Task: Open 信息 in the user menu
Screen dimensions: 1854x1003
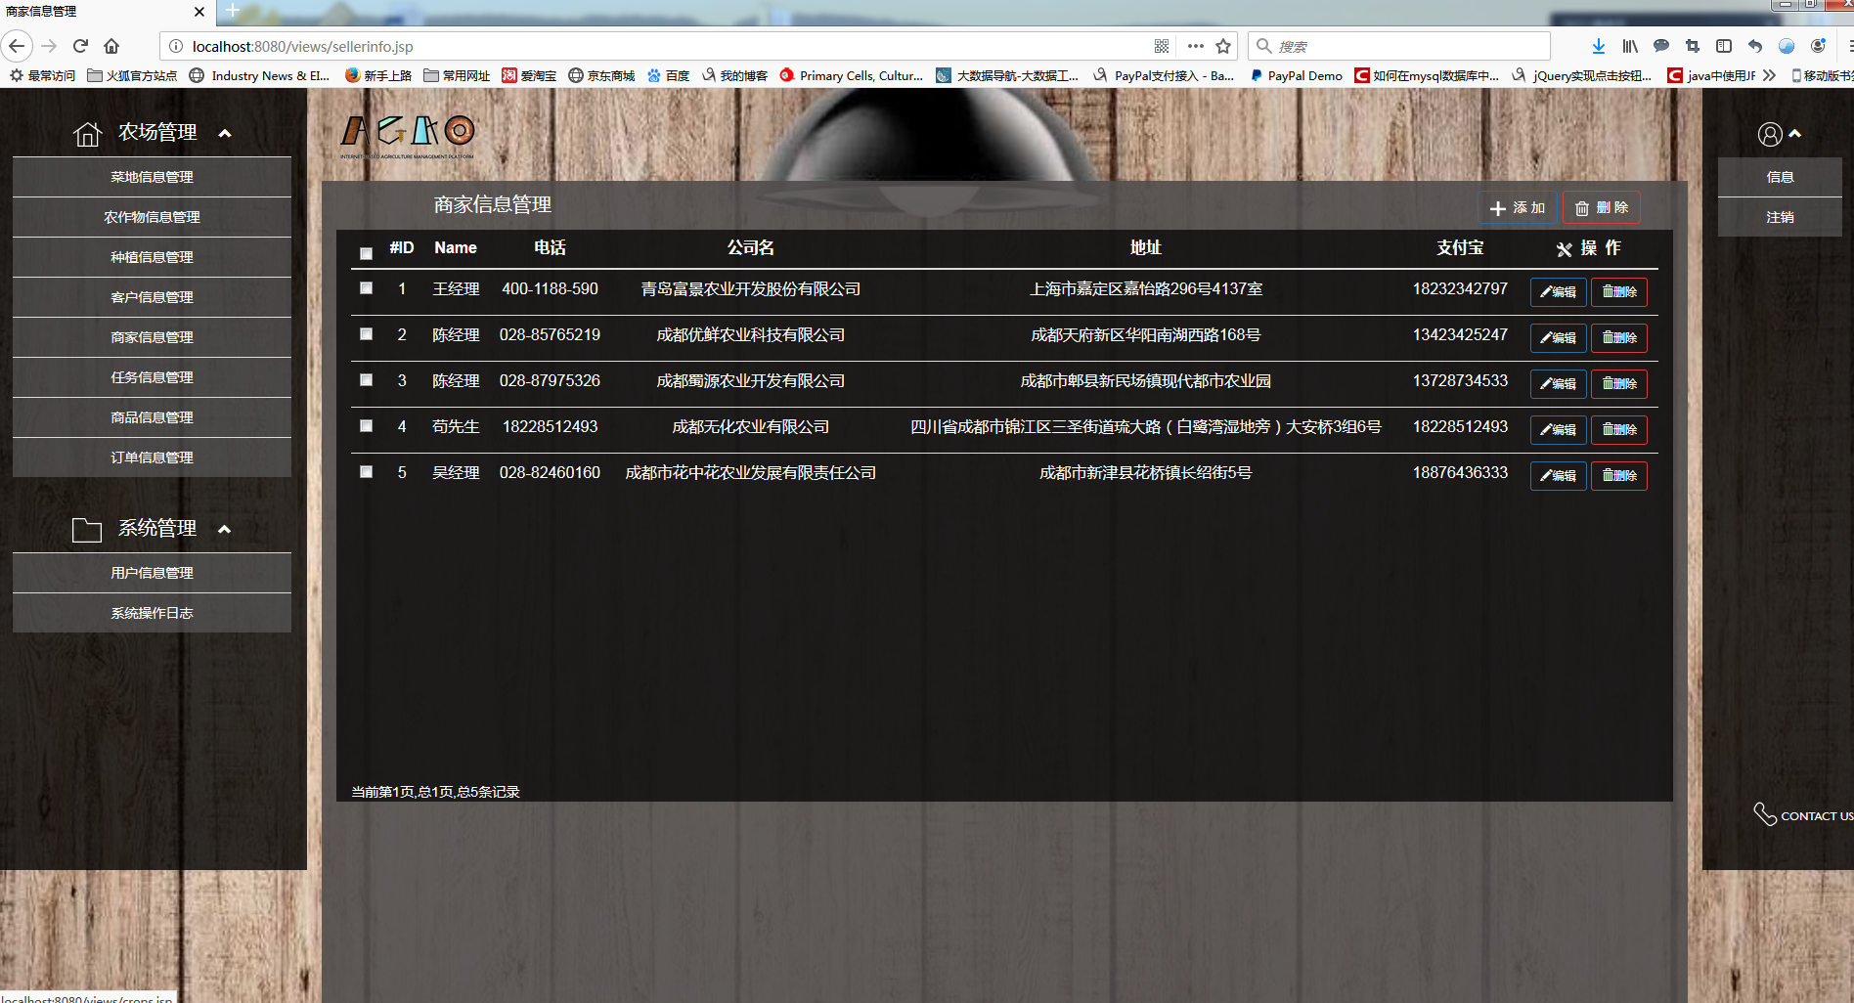Action: 1780,177
